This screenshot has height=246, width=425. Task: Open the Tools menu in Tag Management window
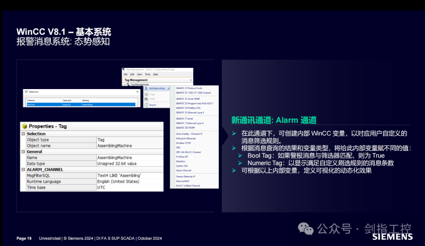pyautogui.click(x=148, y=75)
